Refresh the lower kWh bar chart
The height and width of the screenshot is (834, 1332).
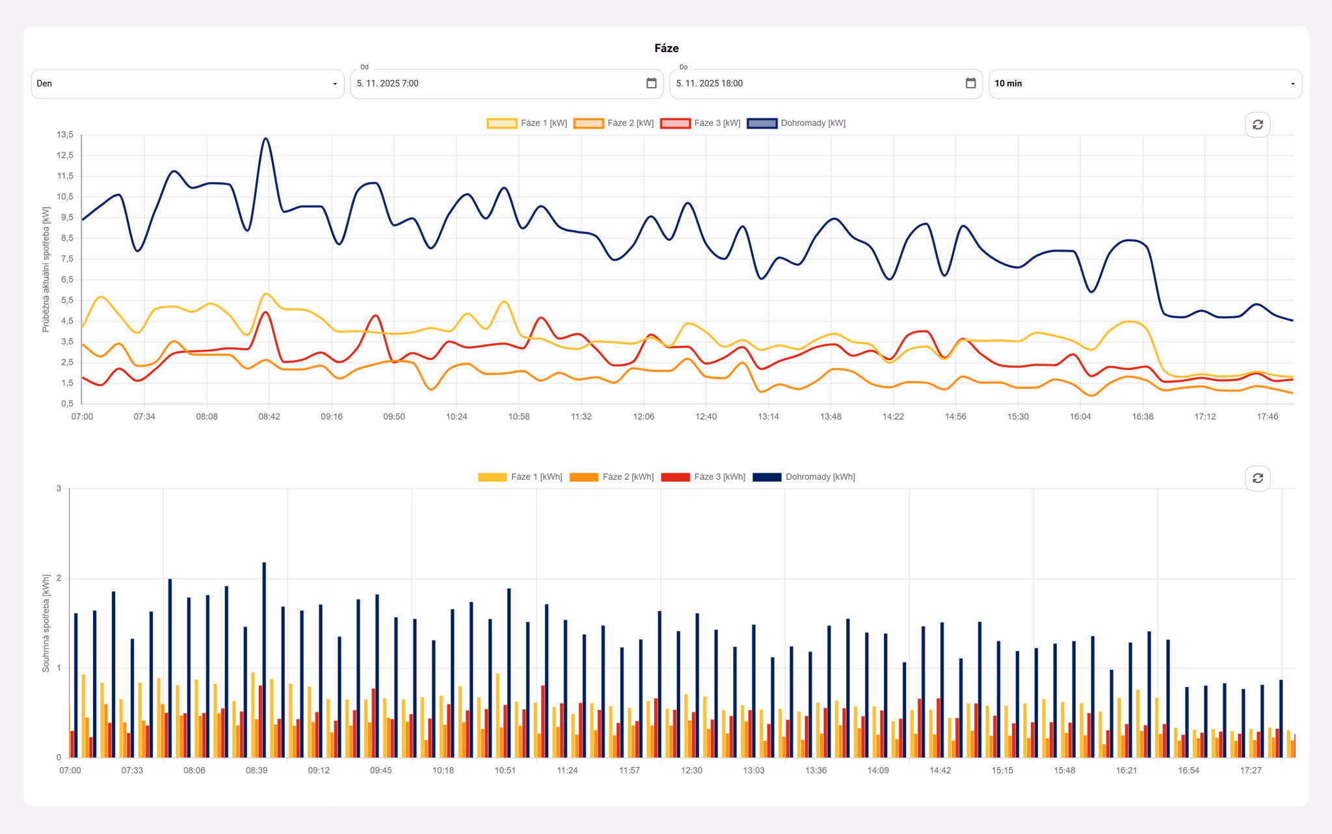pos(1257,478)
